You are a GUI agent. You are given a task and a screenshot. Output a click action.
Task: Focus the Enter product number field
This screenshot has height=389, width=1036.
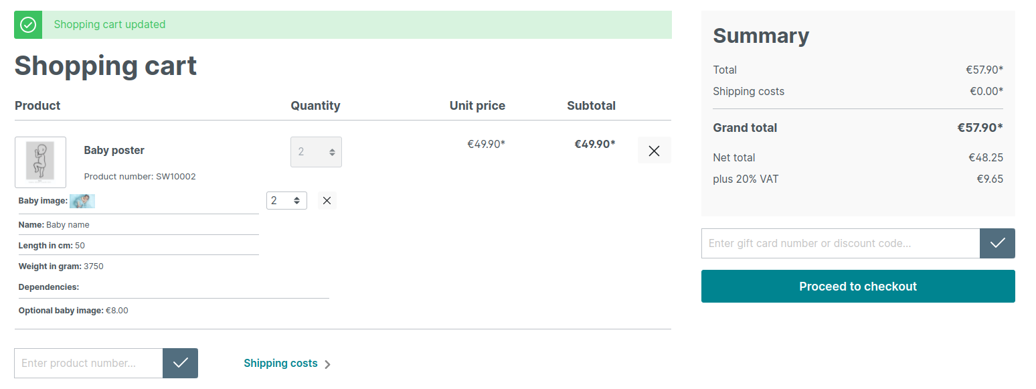tap(88, 363)
